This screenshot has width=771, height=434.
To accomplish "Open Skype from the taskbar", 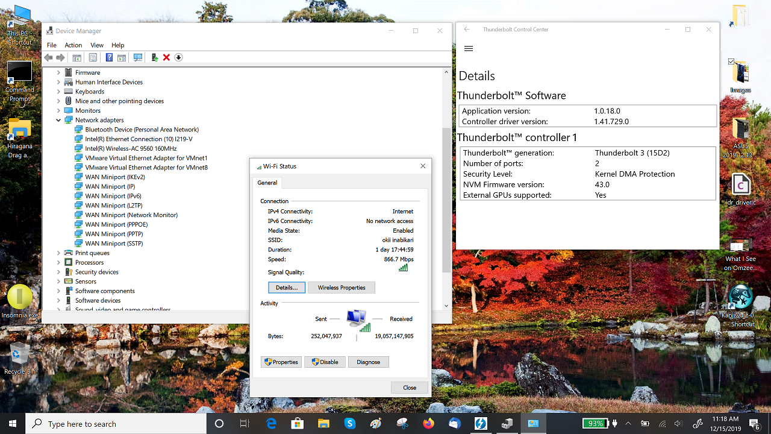I will pos(349,424).
